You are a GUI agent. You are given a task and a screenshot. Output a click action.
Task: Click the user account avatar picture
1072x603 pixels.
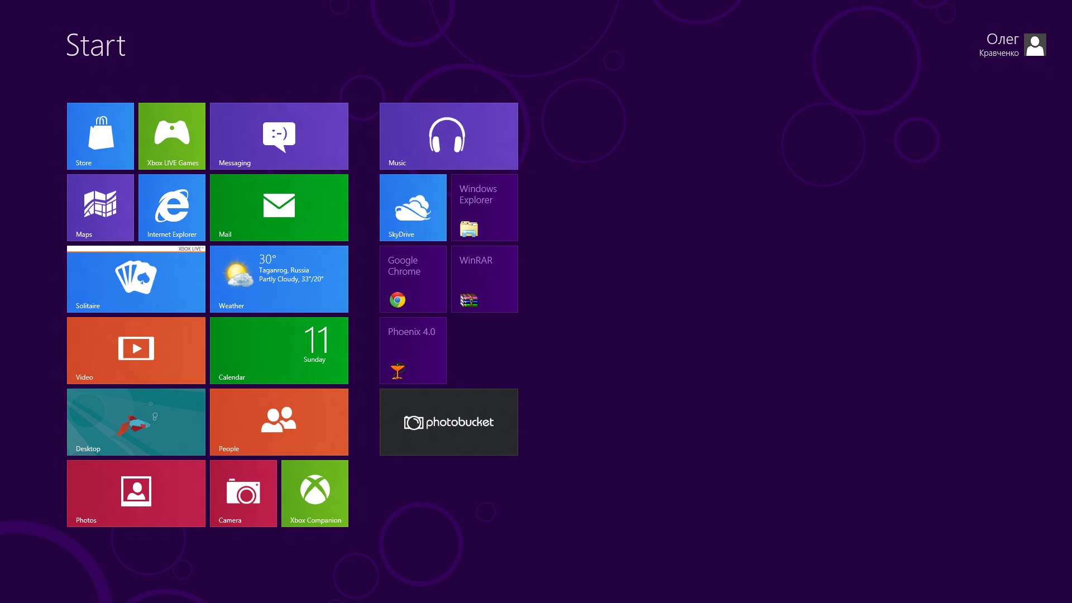click(1035, 45)
